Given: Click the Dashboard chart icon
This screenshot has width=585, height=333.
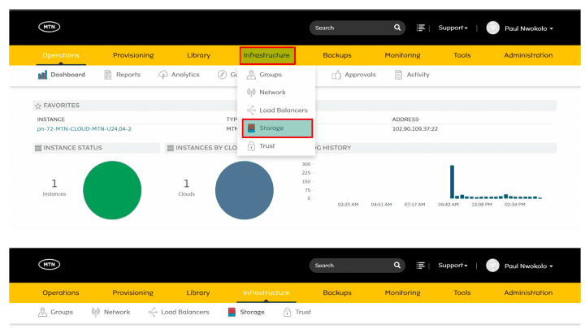Looking at the screenshot, I should pos(42,75).
